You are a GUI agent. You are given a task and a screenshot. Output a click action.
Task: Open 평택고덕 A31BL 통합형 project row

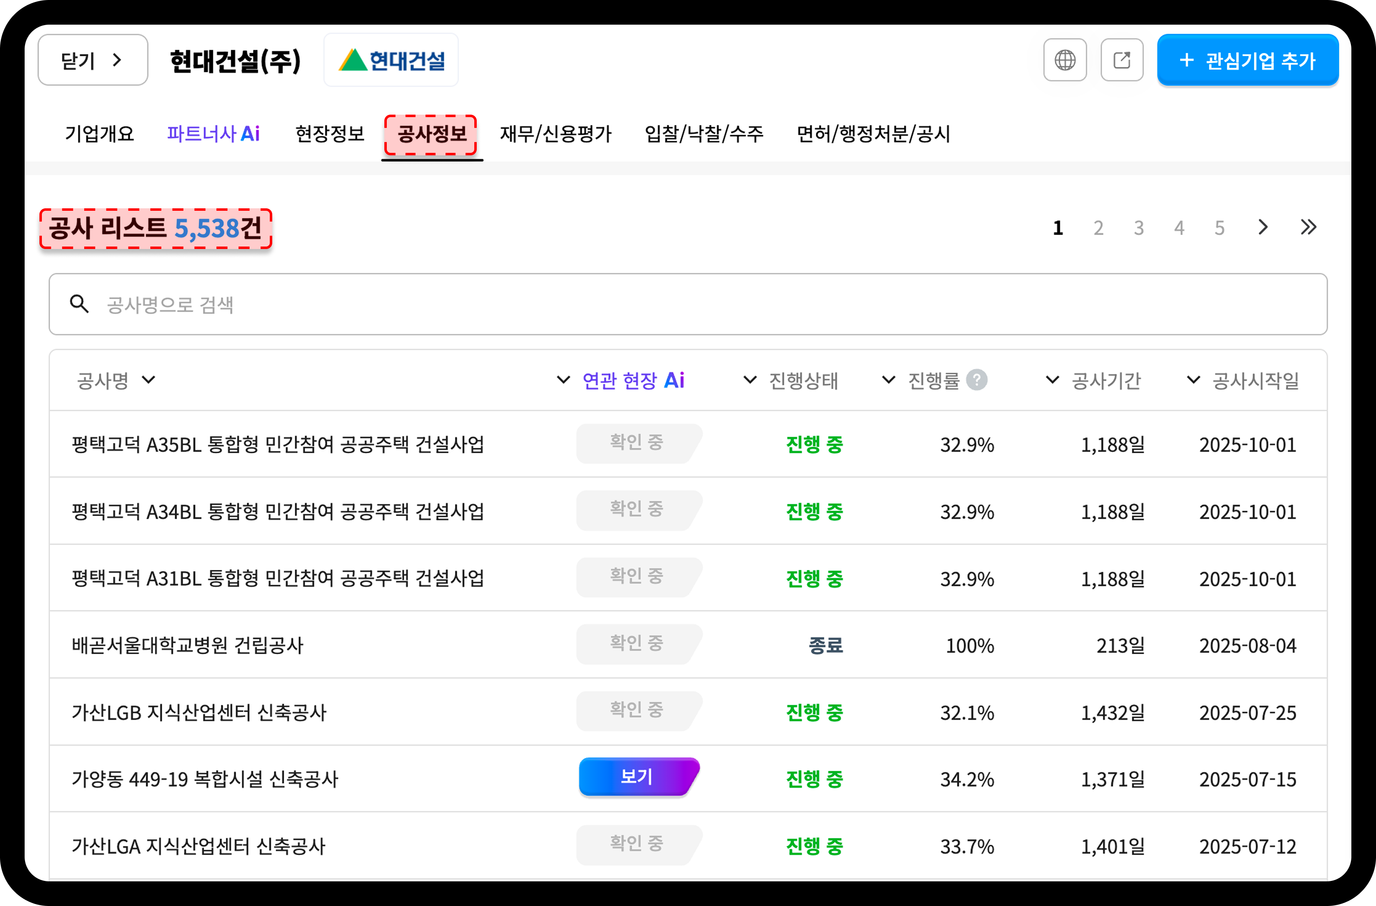click(x=688, y=578)
